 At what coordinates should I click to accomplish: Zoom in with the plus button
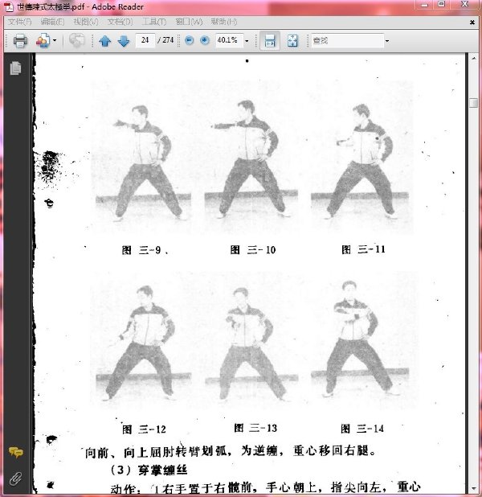click(x=205, y=40)
